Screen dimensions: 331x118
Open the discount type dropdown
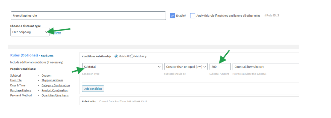point(30,32)
